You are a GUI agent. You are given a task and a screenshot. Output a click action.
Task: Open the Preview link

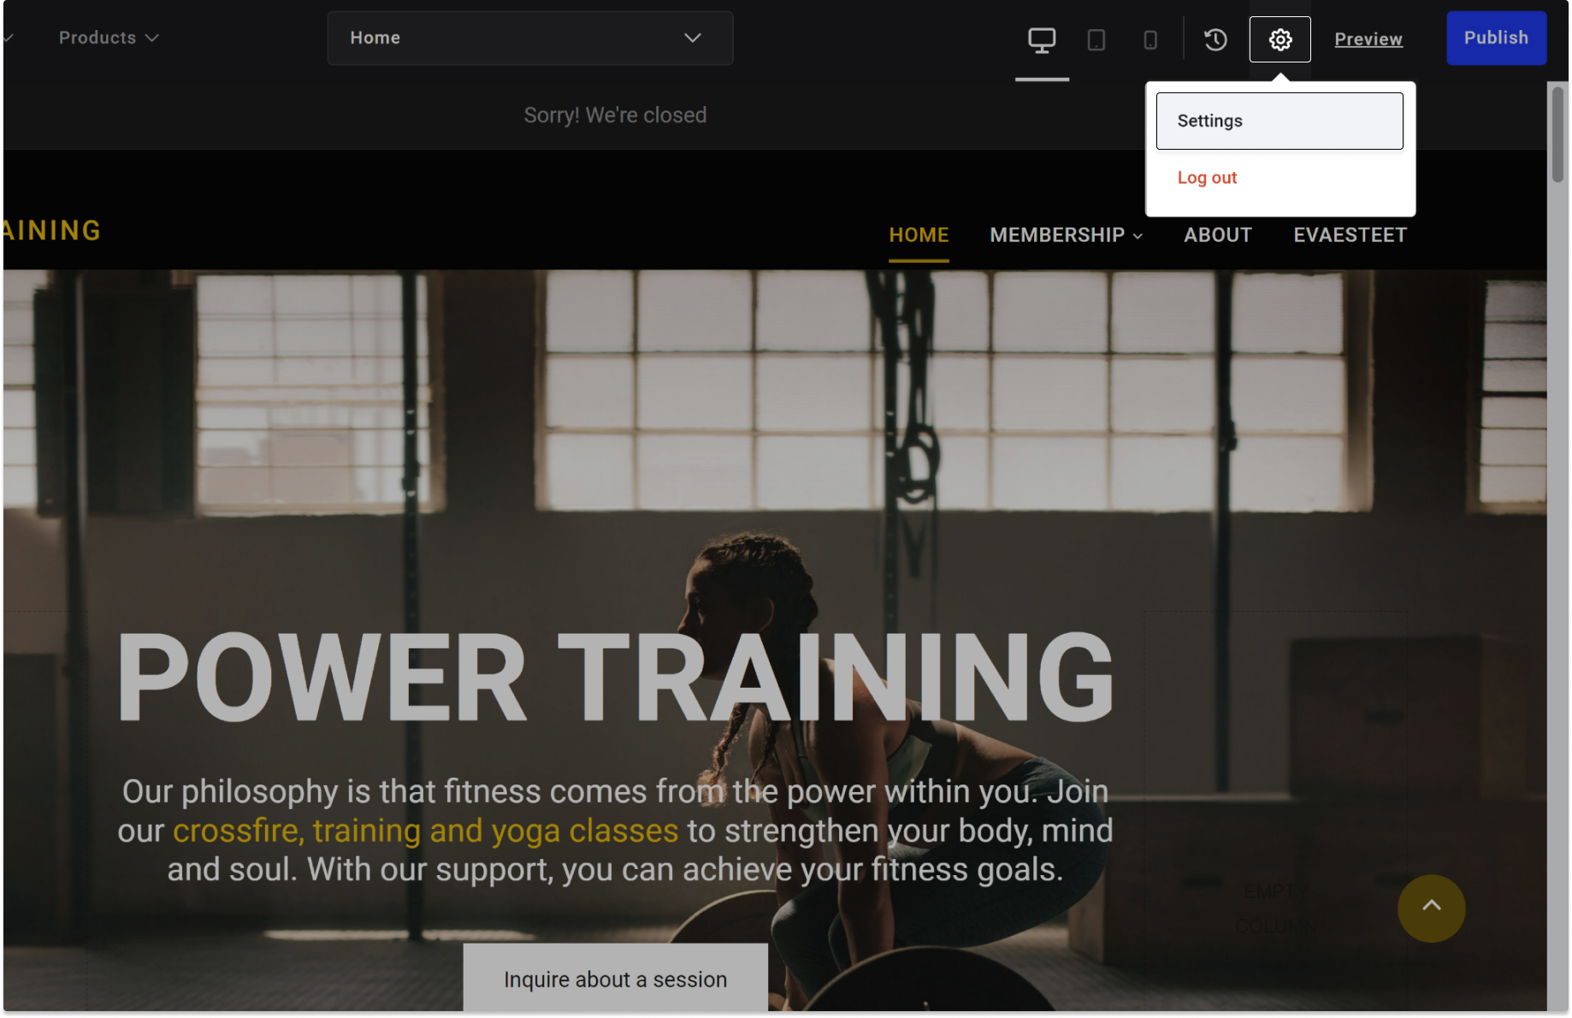tap(1368, 39)
